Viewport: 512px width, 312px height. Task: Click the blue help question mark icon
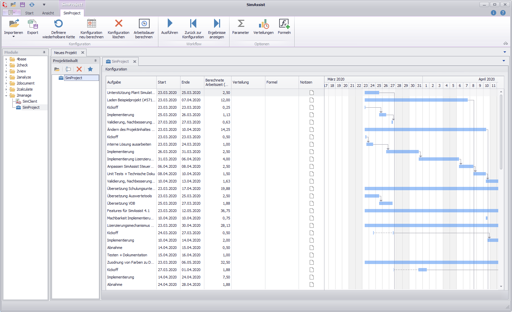click(503, 13)
